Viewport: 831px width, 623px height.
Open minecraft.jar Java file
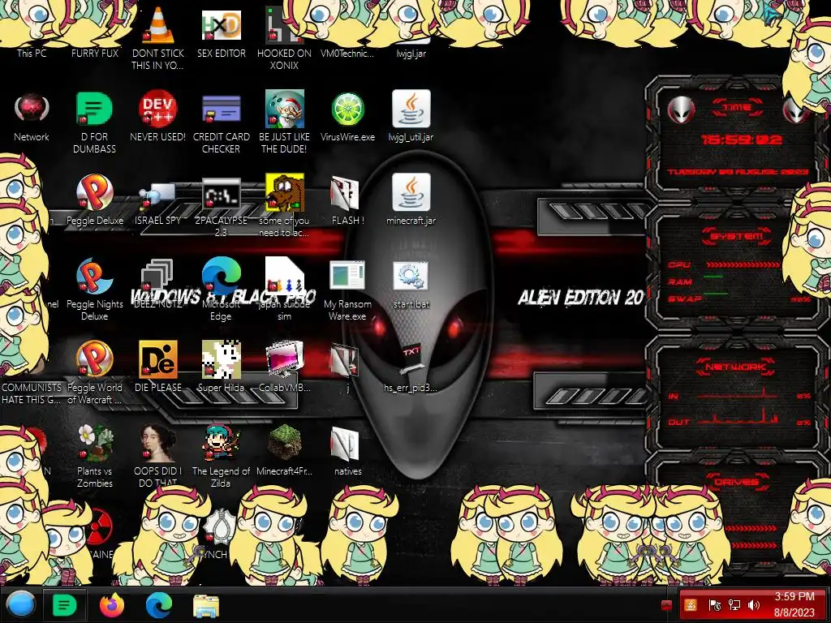coord(411,192)
